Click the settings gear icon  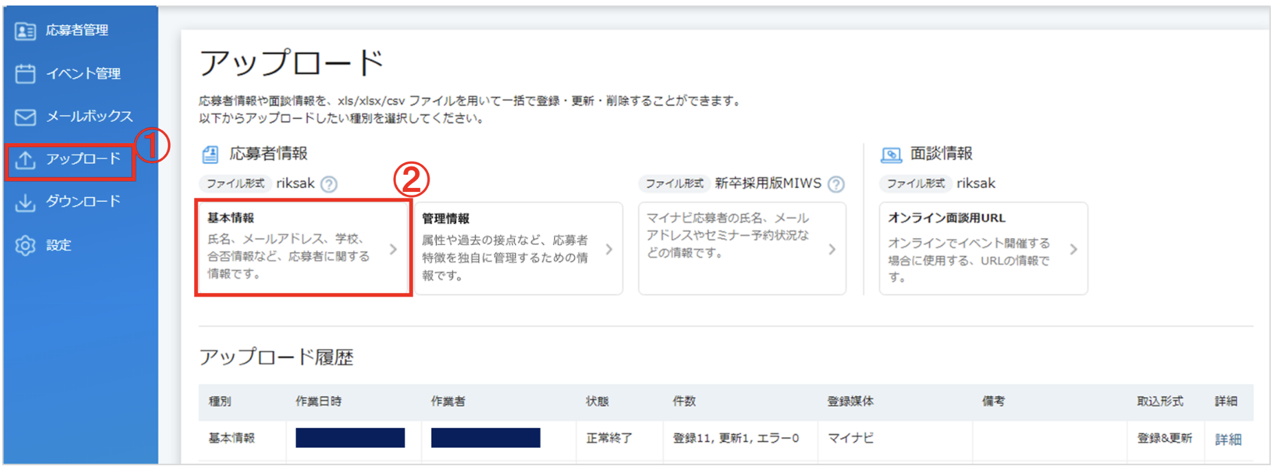click(x=25, y=246)
